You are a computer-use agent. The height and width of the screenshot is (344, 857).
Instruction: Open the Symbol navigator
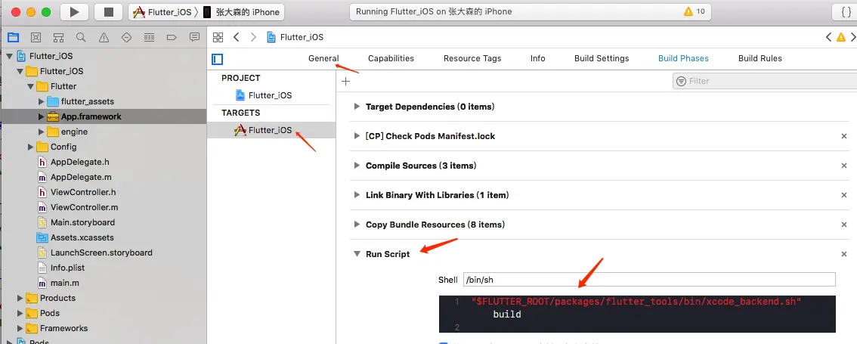pos(58,37)
